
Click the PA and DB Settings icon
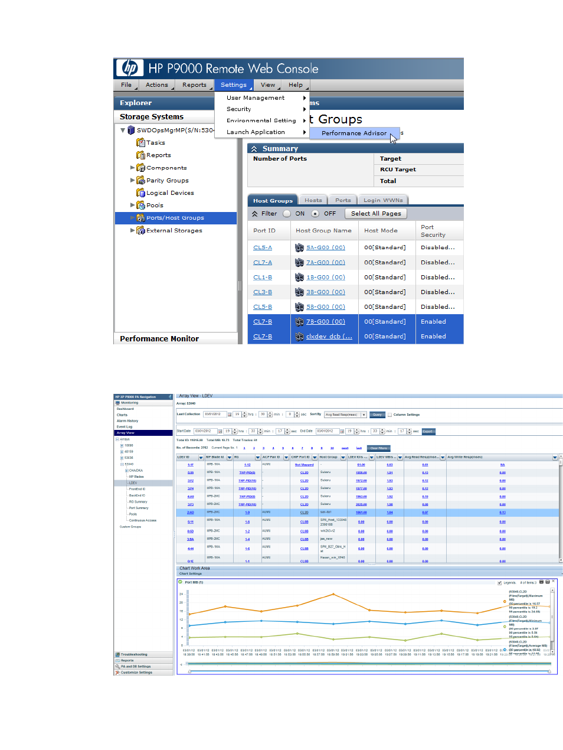coord(117,666)
